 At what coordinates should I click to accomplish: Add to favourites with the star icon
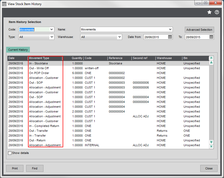click(x=209, y=12)
